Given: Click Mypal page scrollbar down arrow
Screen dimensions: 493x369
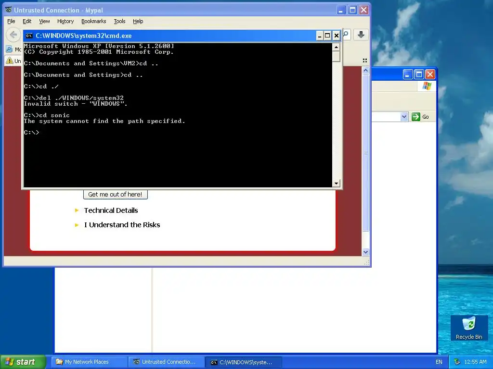Looking at the screenshot, I should pos(365,252).
